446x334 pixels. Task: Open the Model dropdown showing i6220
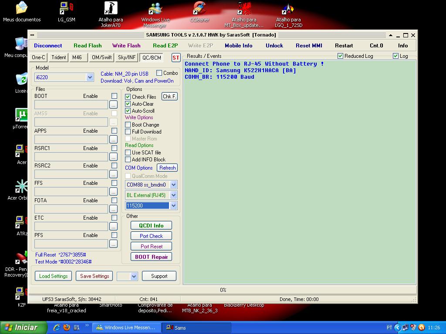coord(90,77)
